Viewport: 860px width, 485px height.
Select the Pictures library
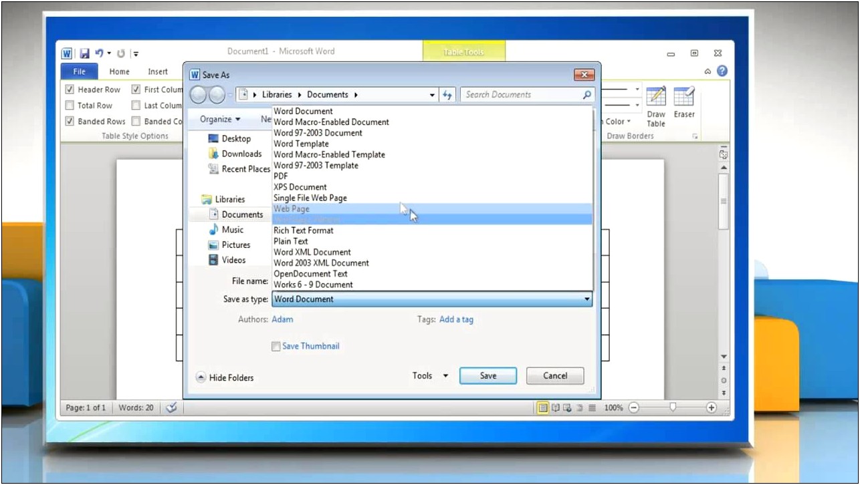[x=229, y=245]
